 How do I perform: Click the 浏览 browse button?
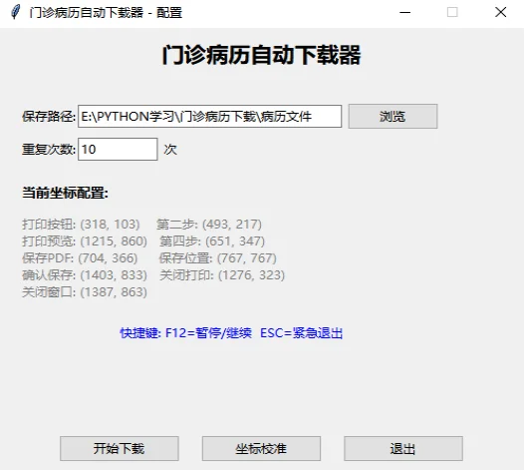tap(393, 116)
